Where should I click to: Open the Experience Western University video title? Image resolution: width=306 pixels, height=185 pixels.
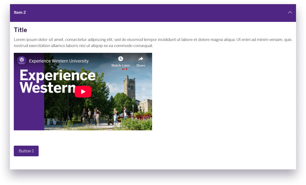pos(59,61)
